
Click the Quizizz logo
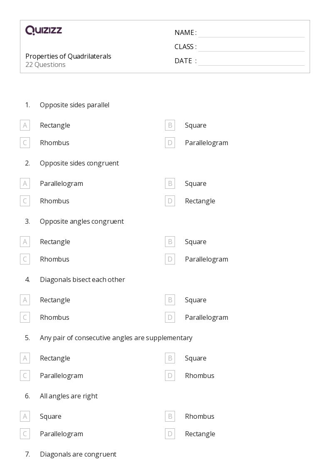44,30
